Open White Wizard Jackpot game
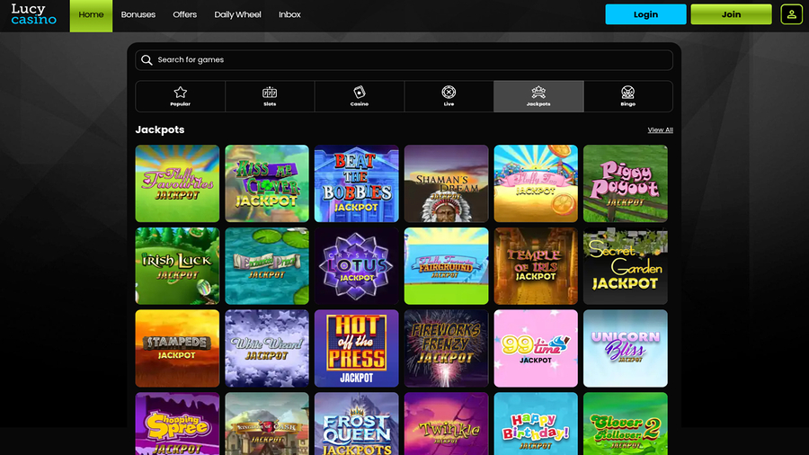The width and height of the screenshot is (809, 455). click(x=267, y=349)
